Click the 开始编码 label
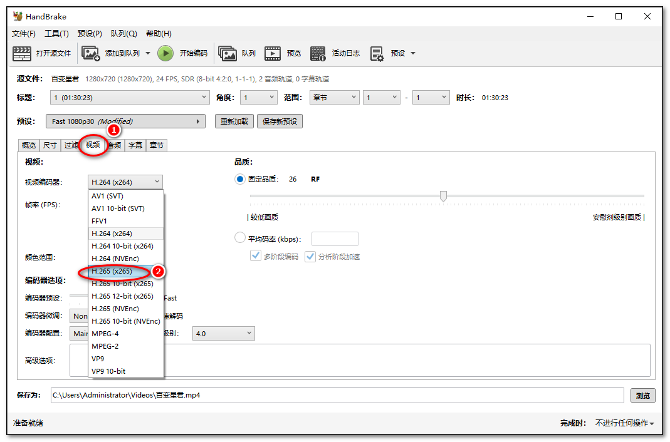 (194, 53)
